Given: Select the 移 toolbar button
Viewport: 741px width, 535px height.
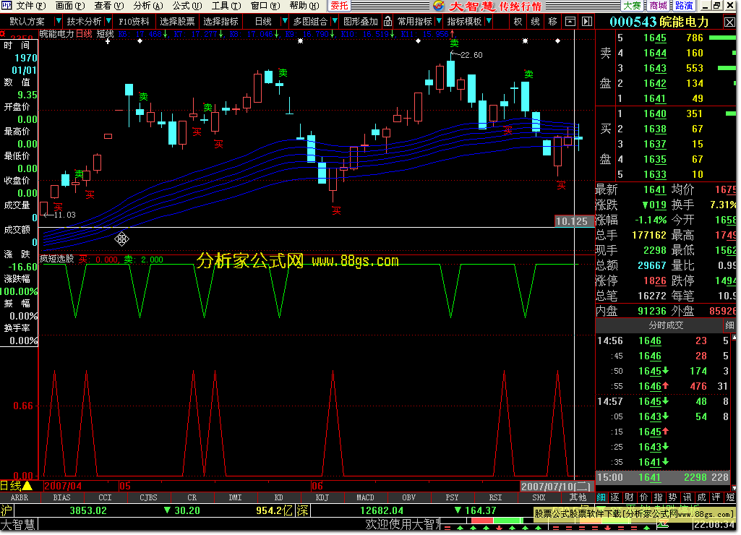Looking at the screenshot, I should point(553,21).
